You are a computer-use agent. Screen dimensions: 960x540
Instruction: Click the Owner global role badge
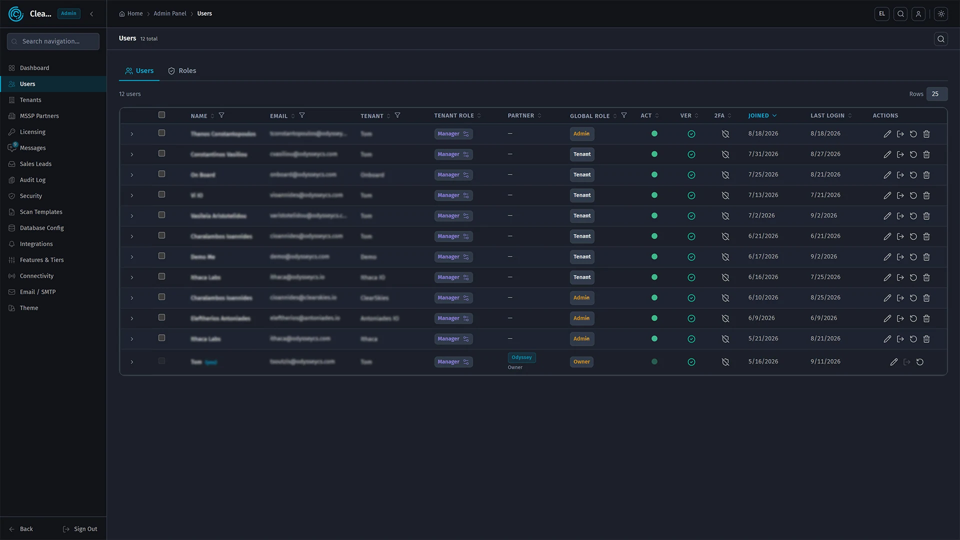[x=581, y=362]
